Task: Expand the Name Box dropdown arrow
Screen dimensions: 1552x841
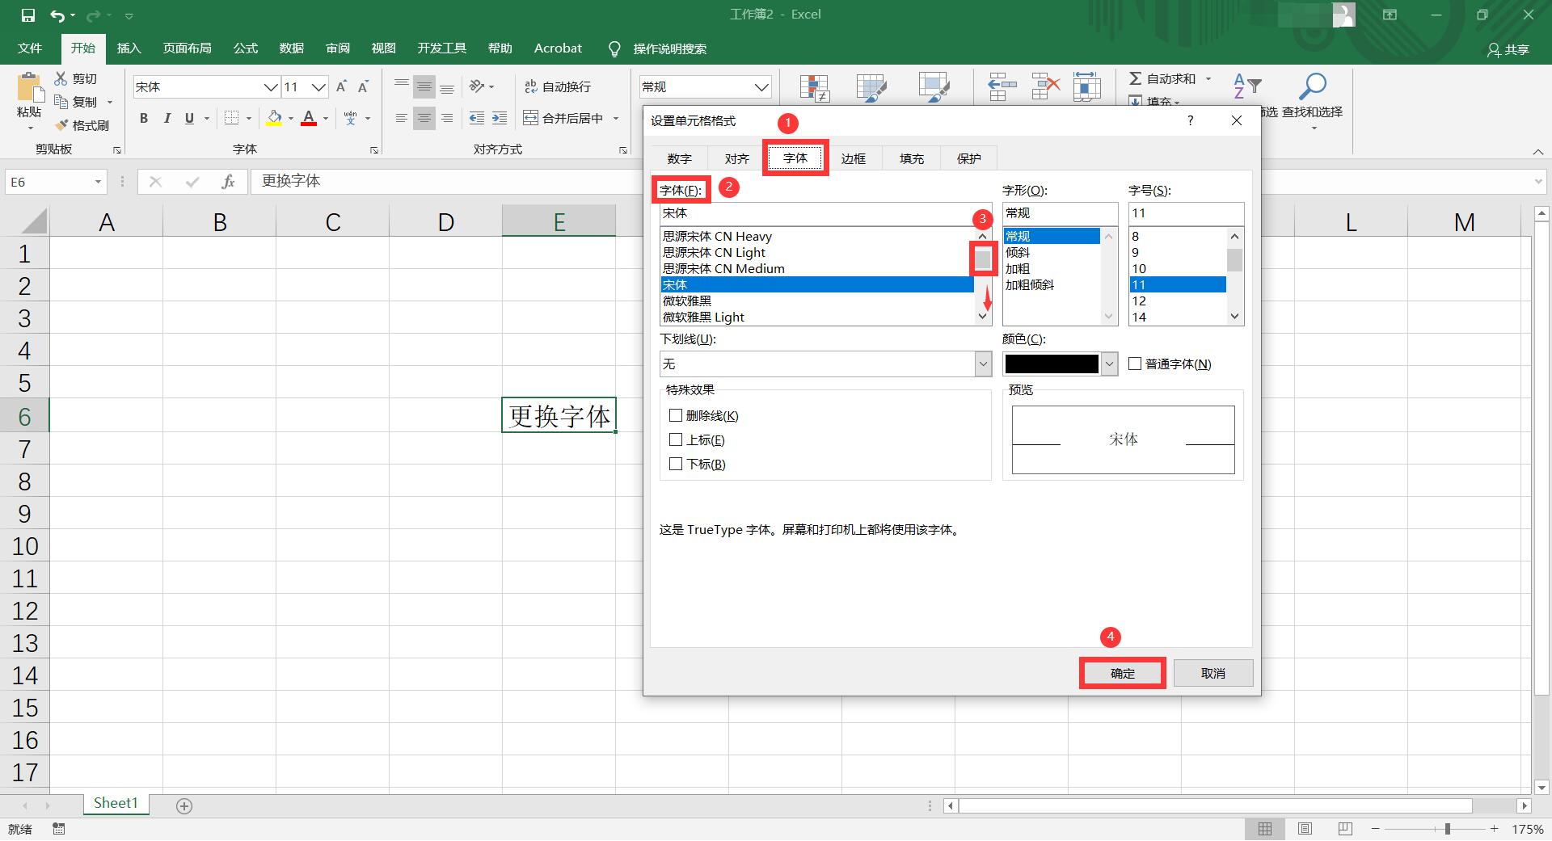Action: coord(98,182)
